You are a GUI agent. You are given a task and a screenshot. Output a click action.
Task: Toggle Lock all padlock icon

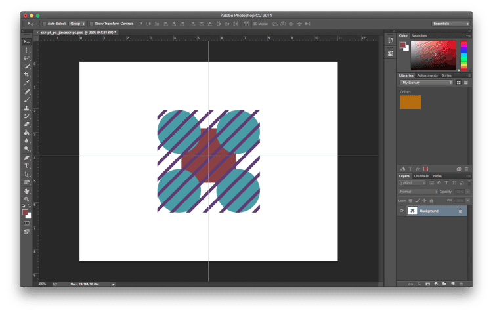click(x=431, y=201)
